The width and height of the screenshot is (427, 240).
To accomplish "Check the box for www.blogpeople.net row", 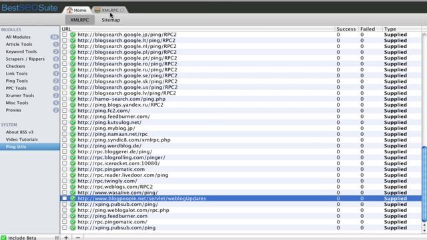I will 65,199.
